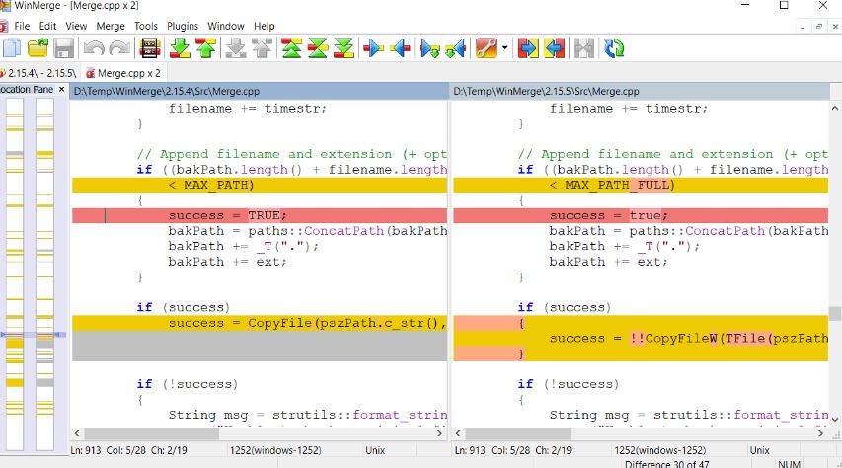Click the right bar in the location pane
842x468 pixels.
click(44, 274)
